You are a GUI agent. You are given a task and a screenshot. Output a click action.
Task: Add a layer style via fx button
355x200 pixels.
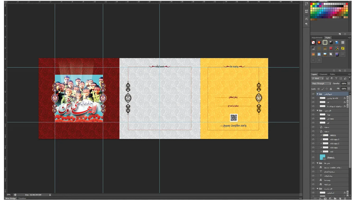(320, 198)
